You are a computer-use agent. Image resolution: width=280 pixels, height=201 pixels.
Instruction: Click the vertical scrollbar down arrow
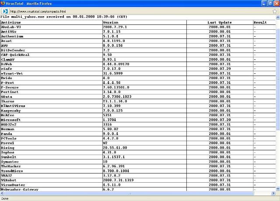(278, 189)
